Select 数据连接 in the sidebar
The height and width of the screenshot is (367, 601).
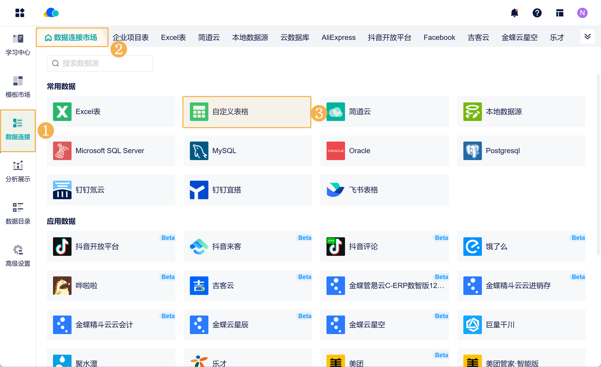[x=18, y=130]
